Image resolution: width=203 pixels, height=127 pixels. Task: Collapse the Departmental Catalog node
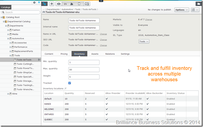click(4, 22)
